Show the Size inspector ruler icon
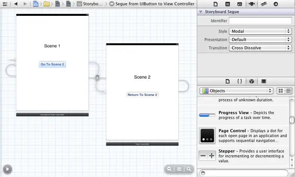The image size is (295, 177). pyautogui.click(x=264, y=4)
